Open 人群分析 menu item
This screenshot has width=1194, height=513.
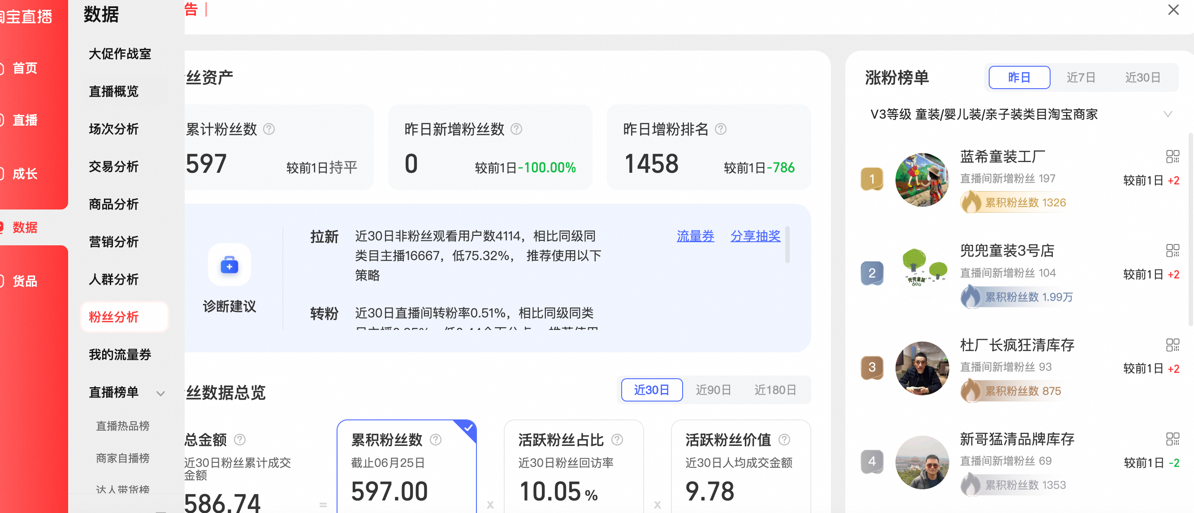coord(113,279)
